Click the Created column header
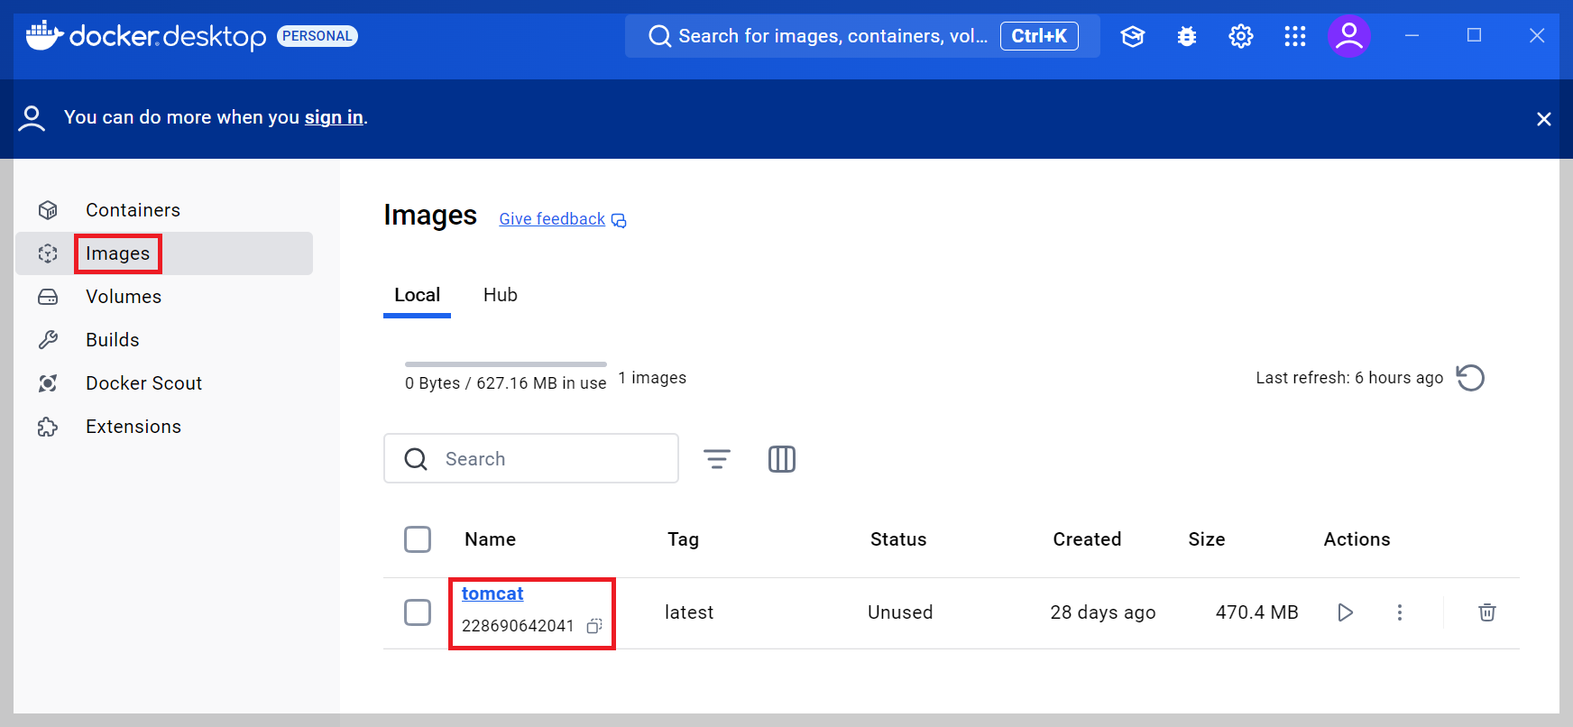 (x=1087, y=539)
